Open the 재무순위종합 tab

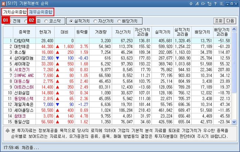click(41, 12)
